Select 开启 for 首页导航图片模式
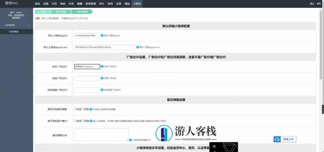324x152 pixels. pos(83,121)
